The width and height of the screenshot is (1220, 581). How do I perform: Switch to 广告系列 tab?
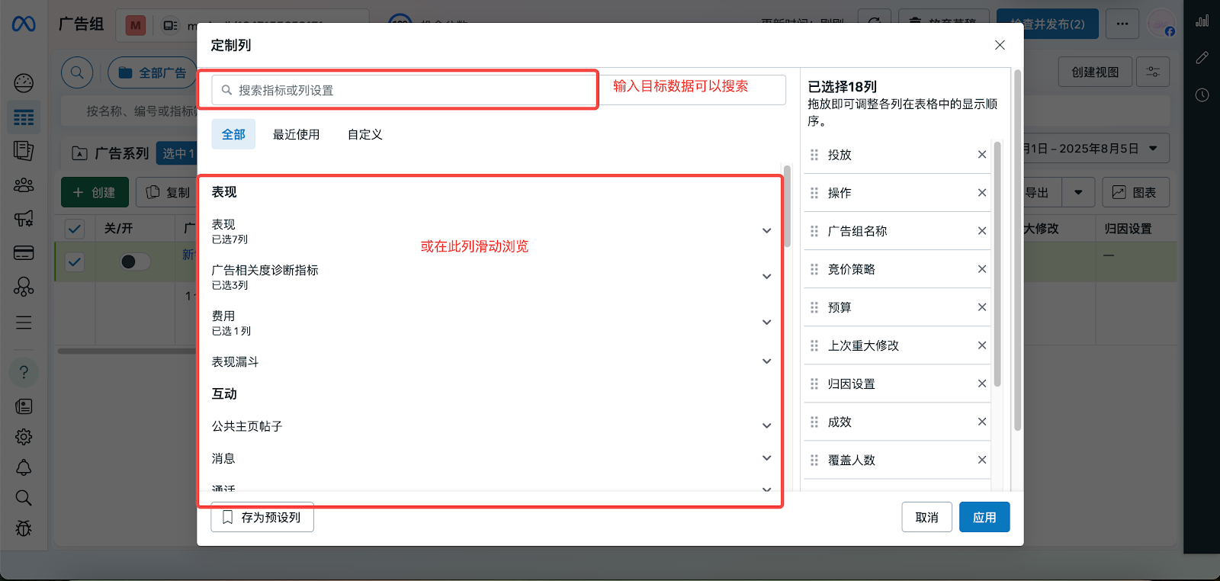click(x=111, y=153)
